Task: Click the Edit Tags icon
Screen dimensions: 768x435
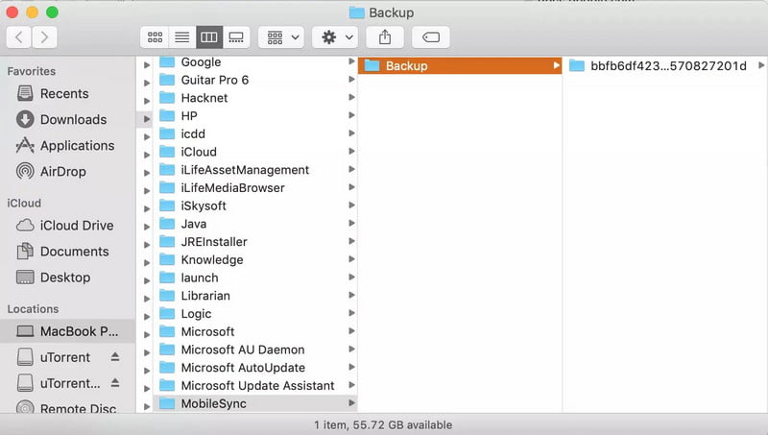Action: pos(431,36)
